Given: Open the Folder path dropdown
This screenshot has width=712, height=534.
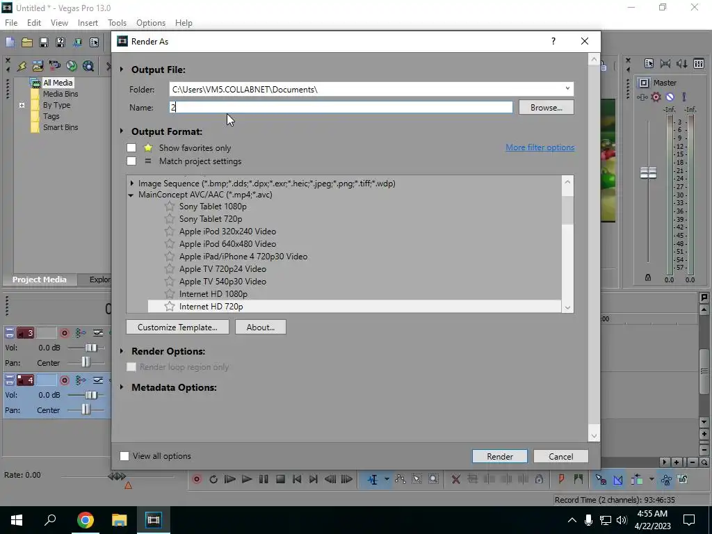Looking at the screenshot, I should pos(567,89).
